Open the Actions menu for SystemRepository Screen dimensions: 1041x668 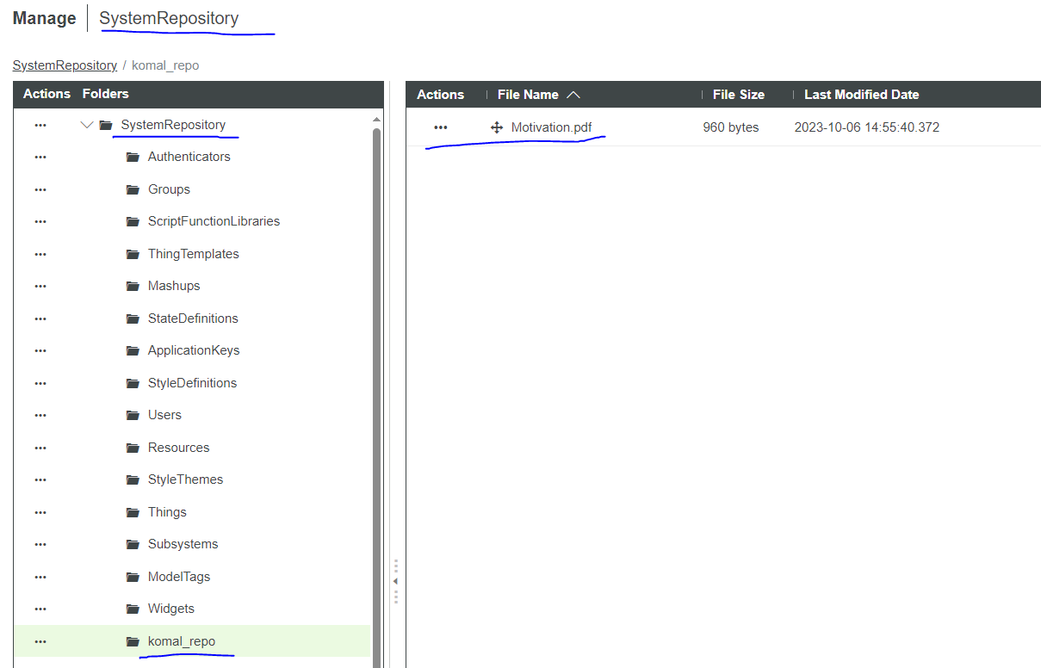click(x=40, y=124)
